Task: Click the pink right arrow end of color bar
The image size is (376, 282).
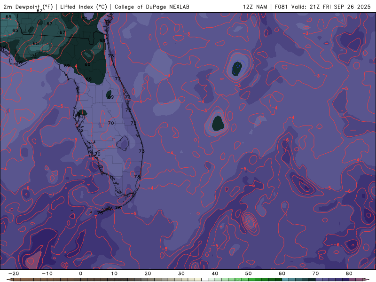Action: tap(366, 280)
